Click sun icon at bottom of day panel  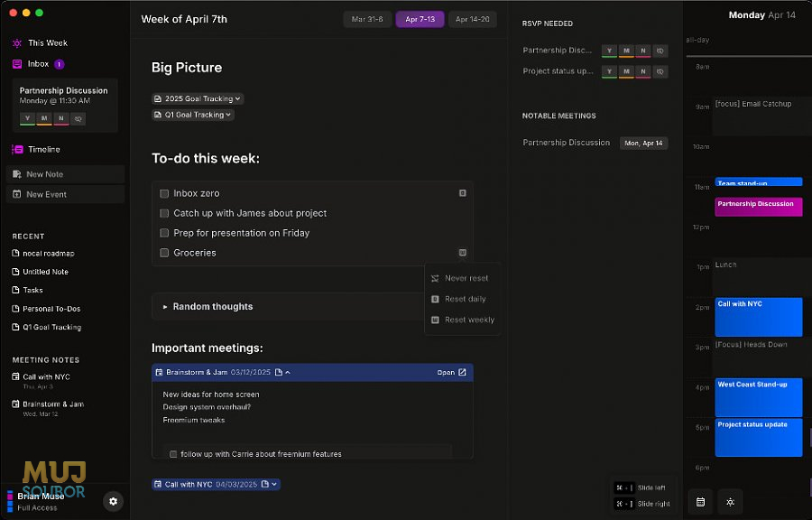(x=730, y=502)
